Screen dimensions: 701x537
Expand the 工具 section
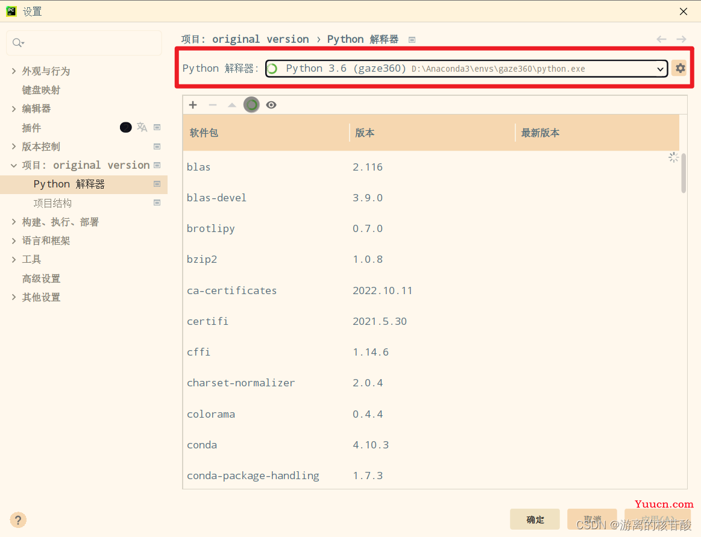pos(13,259)
